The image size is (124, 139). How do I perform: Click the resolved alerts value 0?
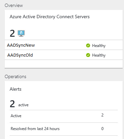[x=102, y=129]
